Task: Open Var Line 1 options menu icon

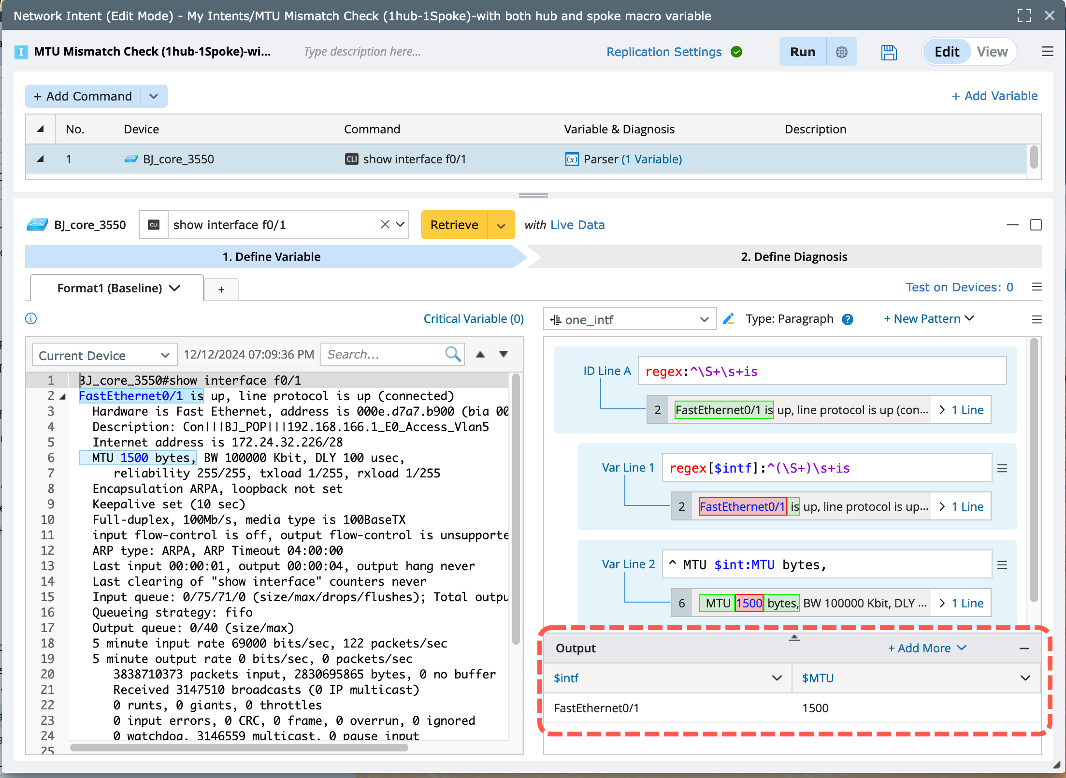Action: [x=1002, y=468]
